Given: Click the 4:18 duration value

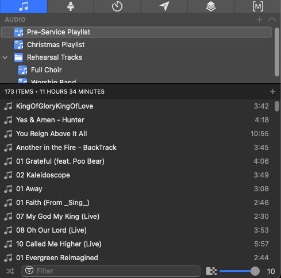Looking at the screenshot, I should [261, 120].
